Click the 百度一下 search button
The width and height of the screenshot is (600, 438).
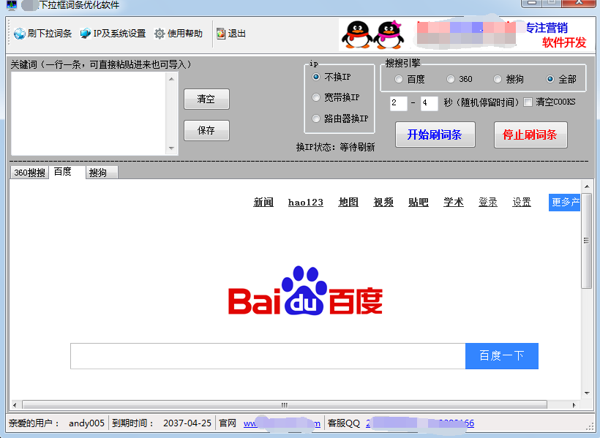tap(502, 356)
